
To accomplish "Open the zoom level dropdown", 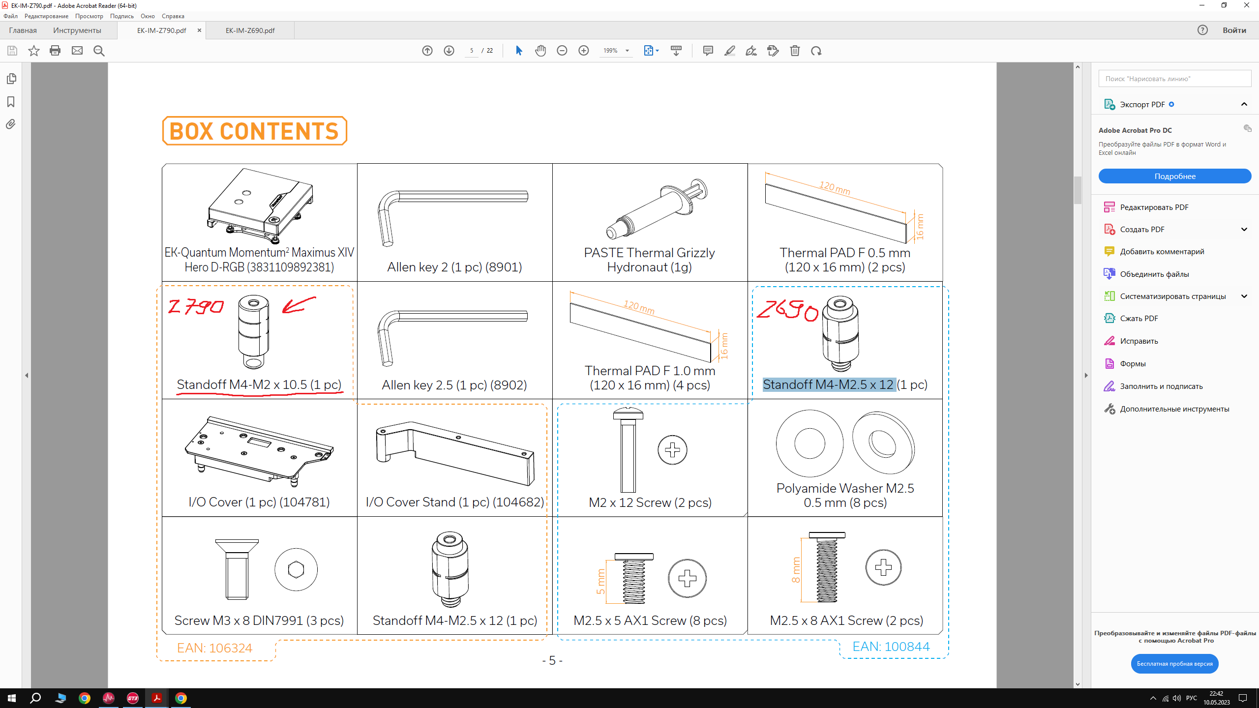I will [x=627, y=51].
